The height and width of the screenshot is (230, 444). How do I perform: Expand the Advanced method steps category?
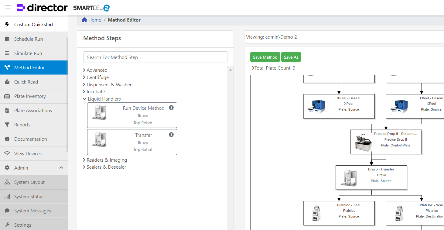point(84,70)
